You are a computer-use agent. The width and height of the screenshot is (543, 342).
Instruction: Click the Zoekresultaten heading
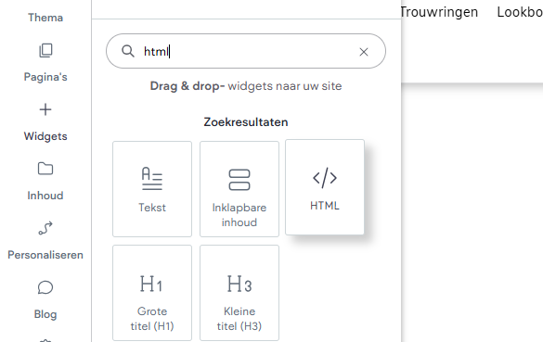pos(246,122)
